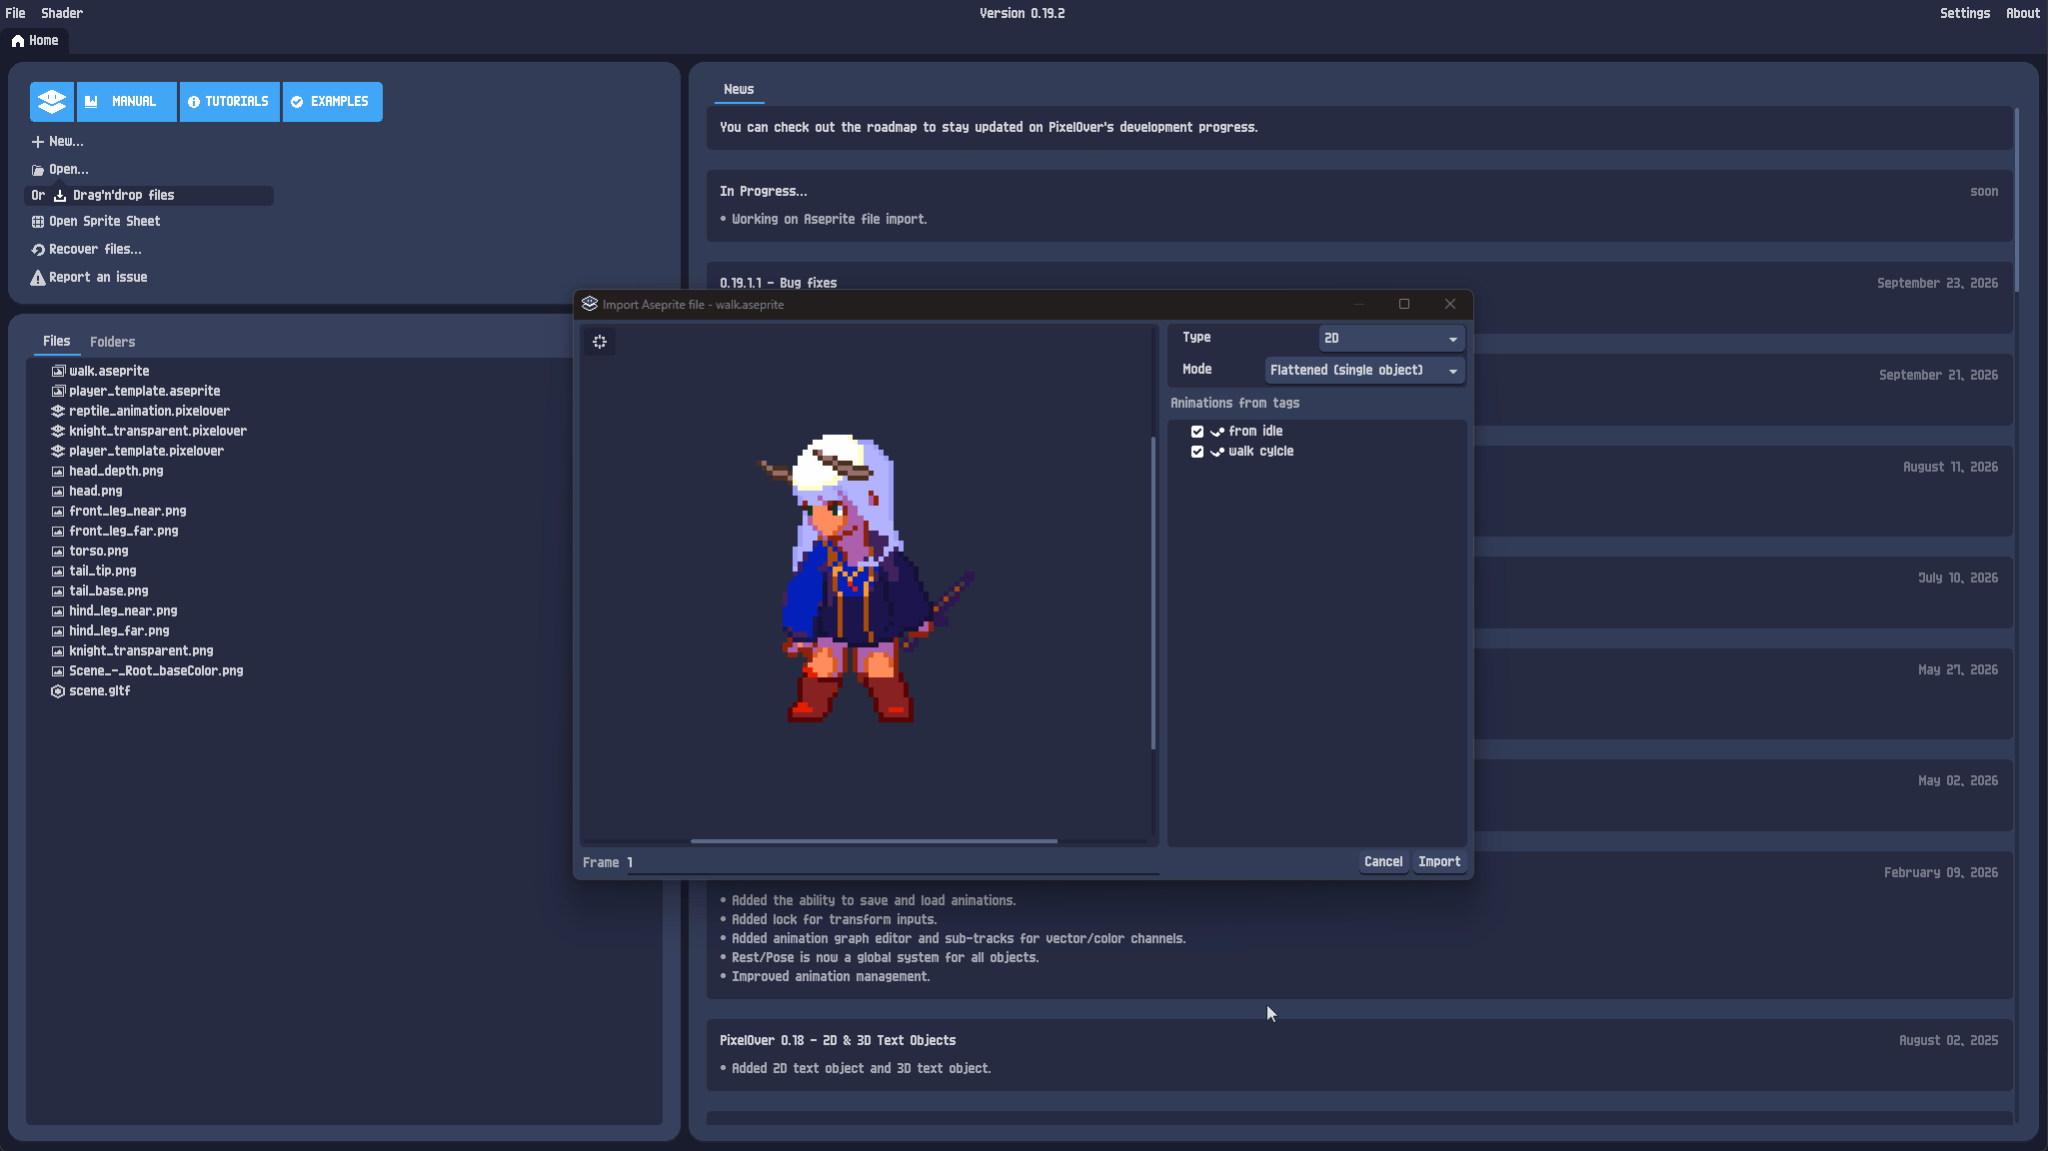Open Settings in top bar

coord(1965,13)
